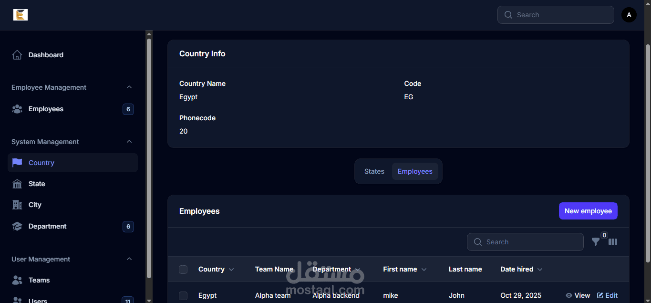Toggle columns with the column layout icon
This screenshot has width=651, height=303.
pos(613,242)
